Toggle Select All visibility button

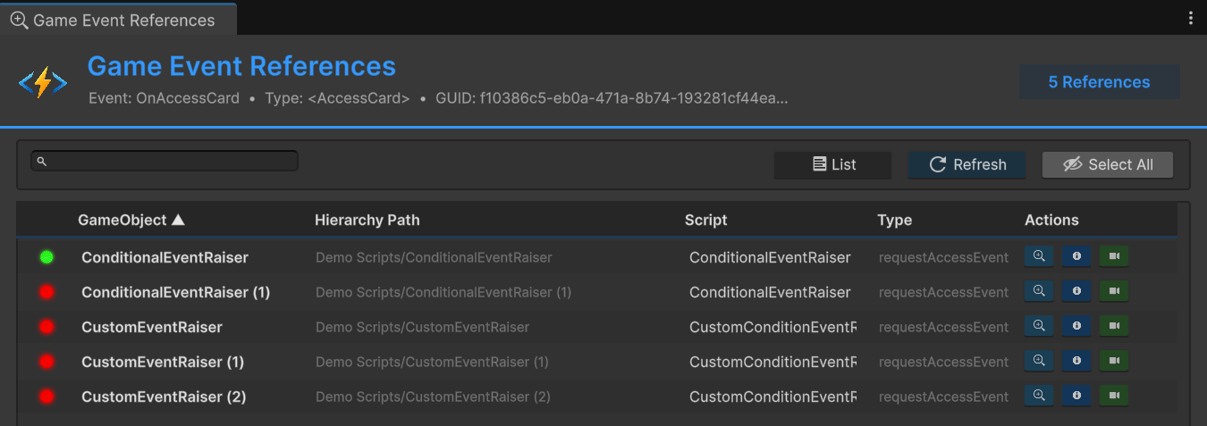pyautogui.click(x=1107, y=165)
